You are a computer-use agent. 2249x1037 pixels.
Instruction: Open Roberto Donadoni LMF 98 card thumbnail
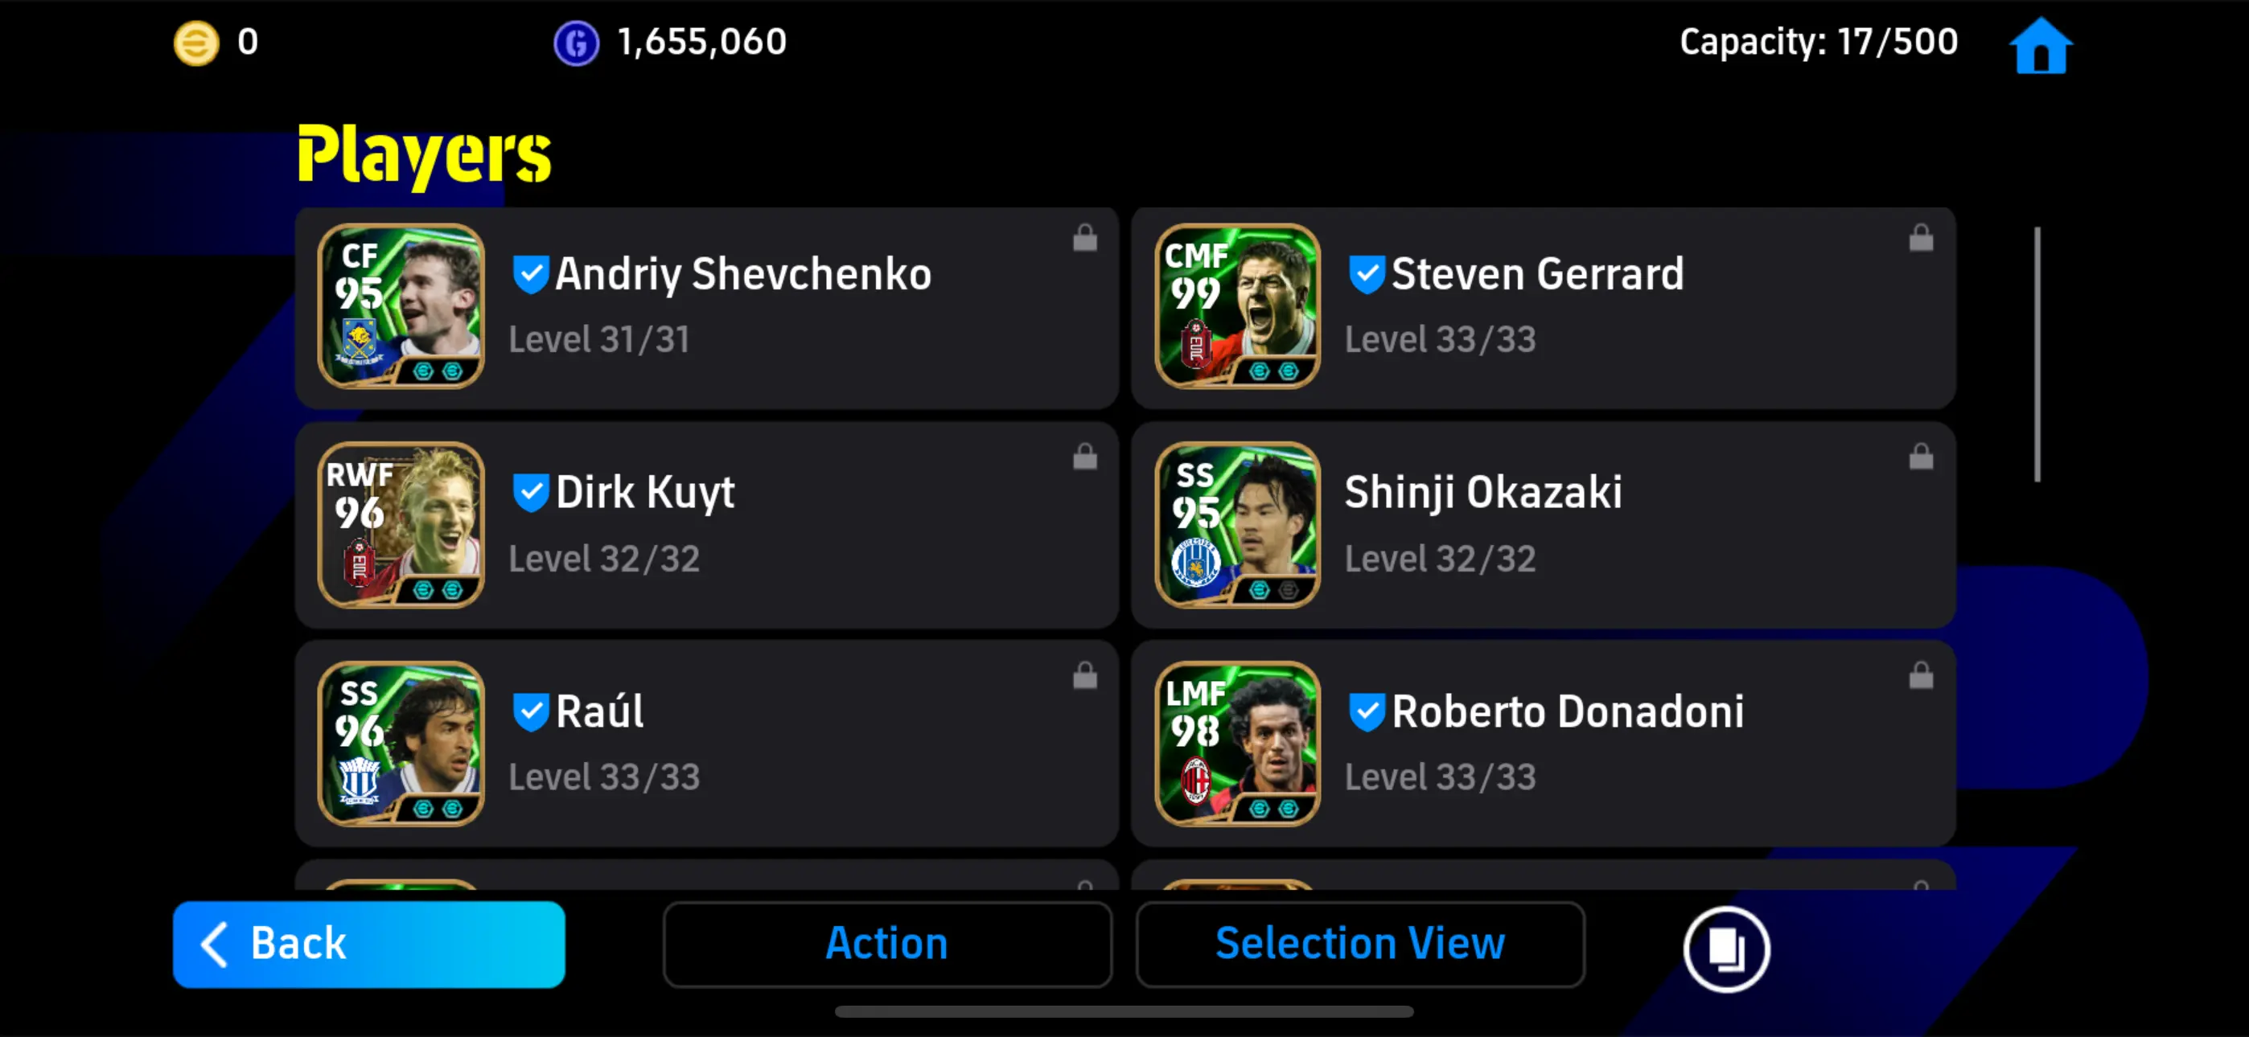1237,744
